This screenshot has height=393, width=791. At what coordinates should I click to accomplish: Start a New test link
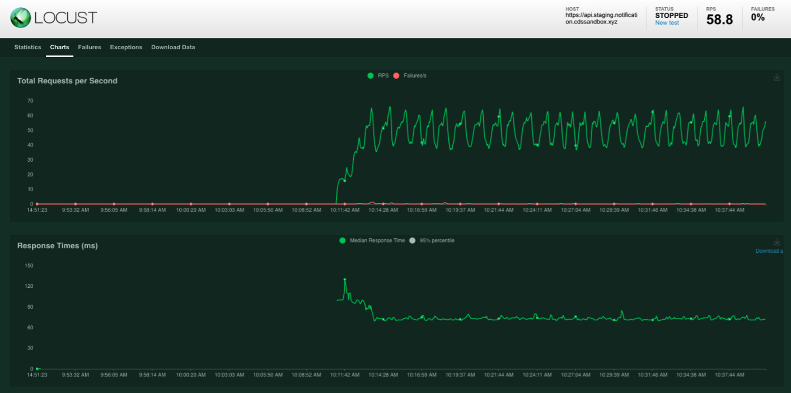pyautogui.click(x=667, y=23)
